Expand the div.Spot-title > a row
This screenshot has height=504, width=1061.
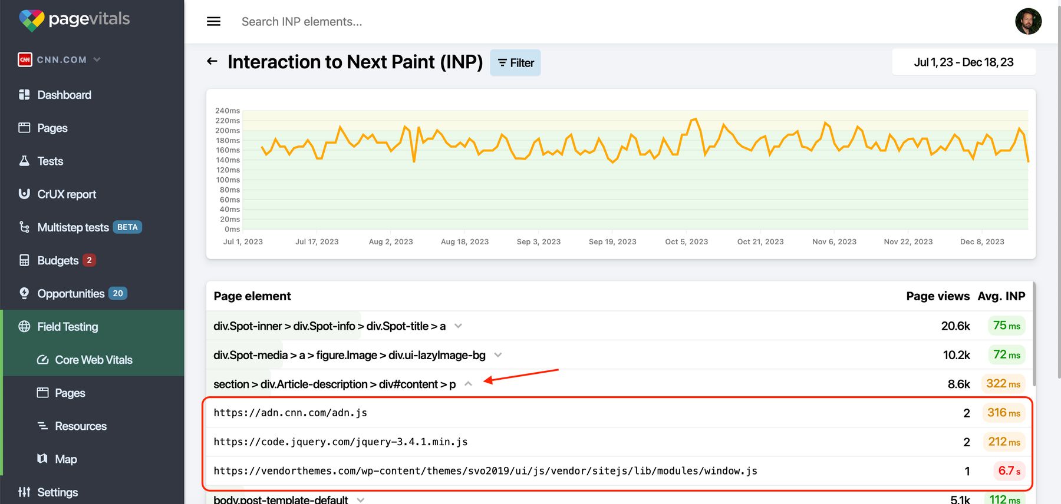[x=458, y=326]
